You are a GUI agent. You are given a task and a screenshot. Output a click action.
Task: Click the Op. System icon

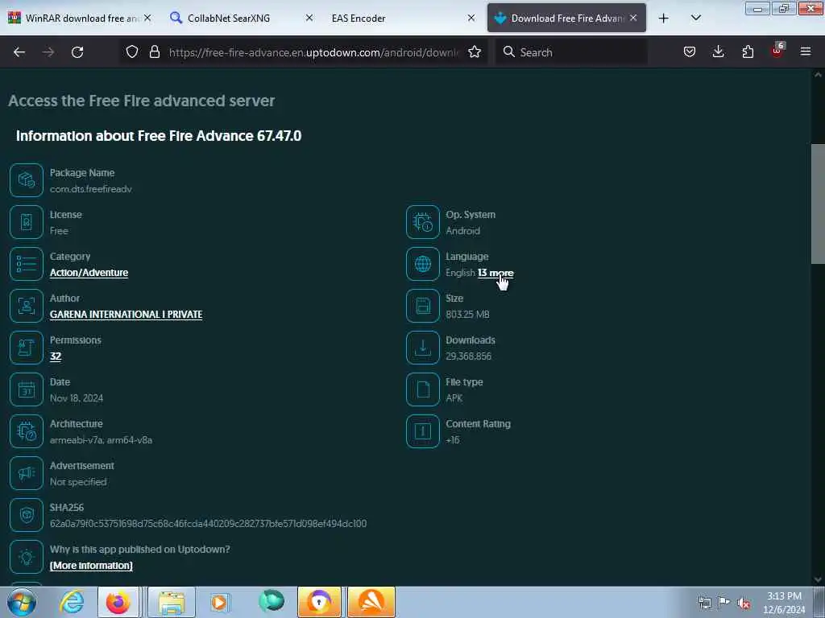(x=422, y=222)
